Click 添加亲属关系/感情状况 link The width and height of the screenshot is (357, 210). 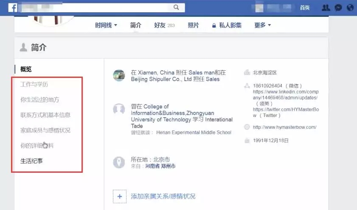point(163,196)
